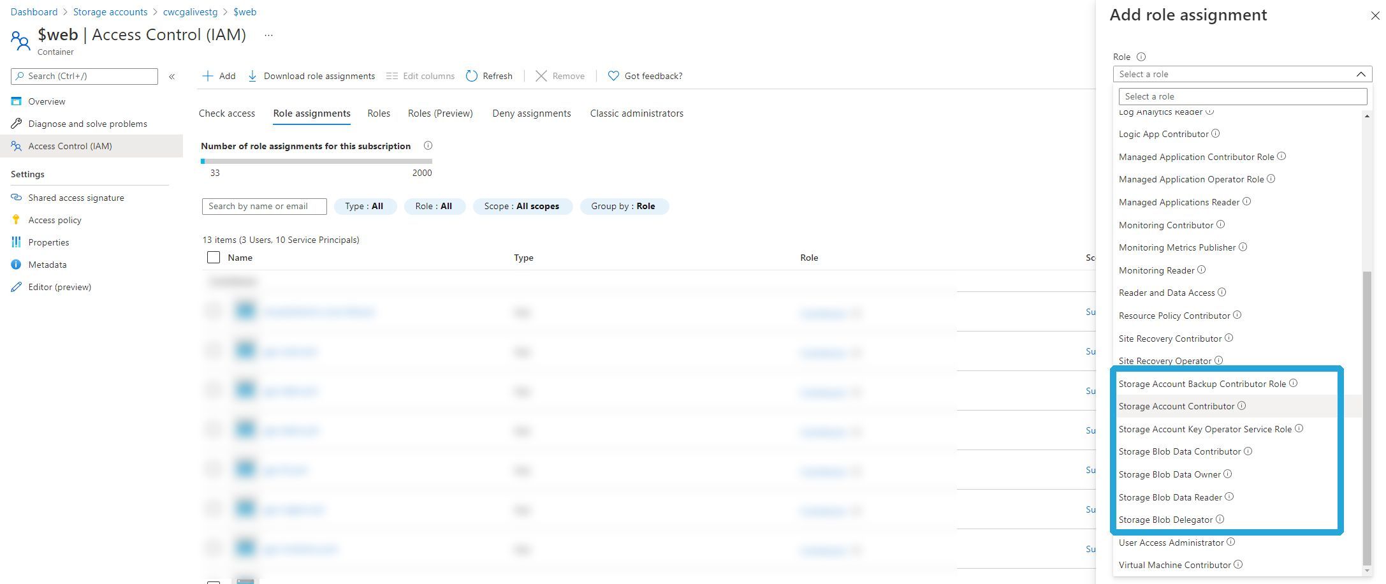Click info icon beside Resource Policy Contributor
The width and height of the screenshot is (1386, 584).
point(1237,315)
